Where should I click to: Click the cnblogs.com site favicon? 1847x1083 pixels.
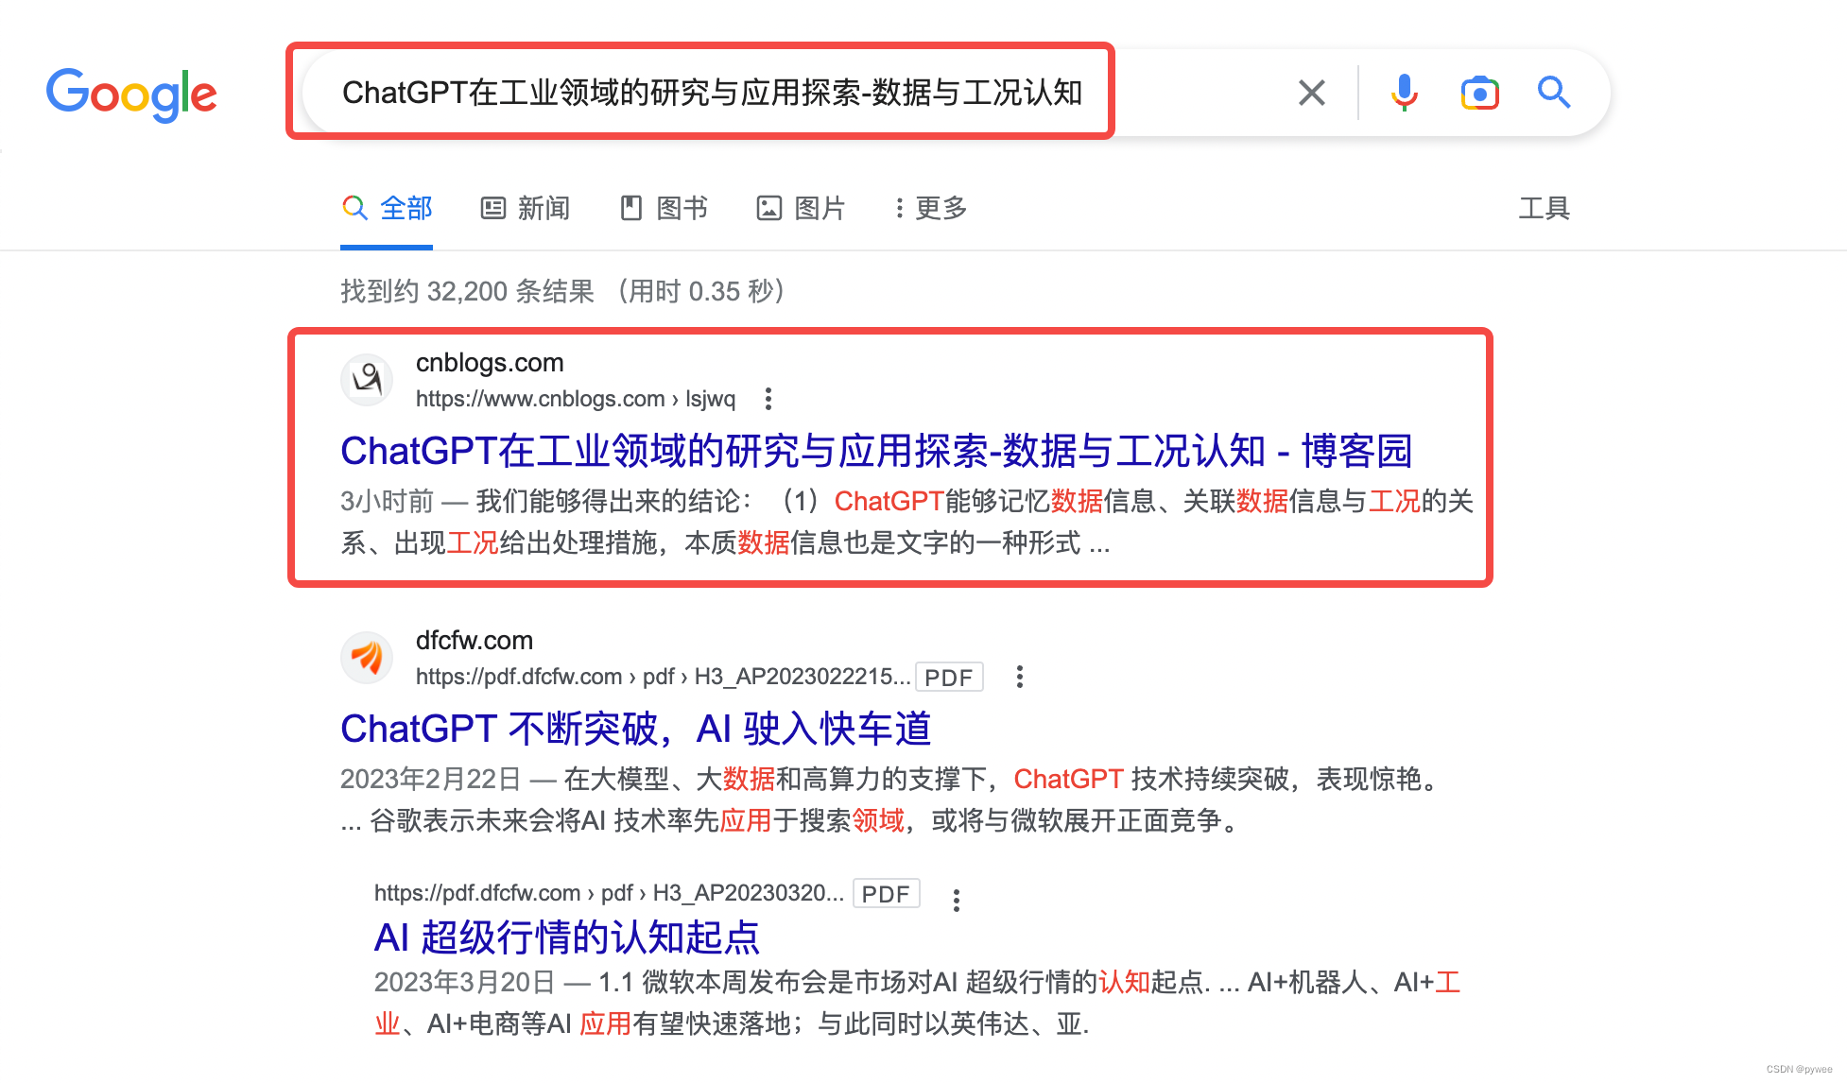click(367, 380)
